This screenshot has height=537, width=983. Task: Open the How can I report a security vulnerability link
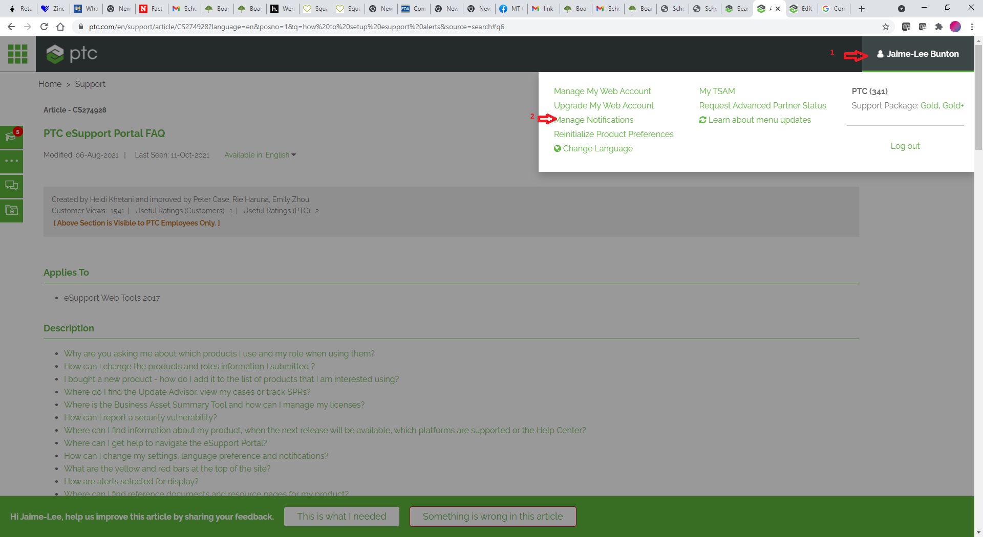click(x=140, y=417)
